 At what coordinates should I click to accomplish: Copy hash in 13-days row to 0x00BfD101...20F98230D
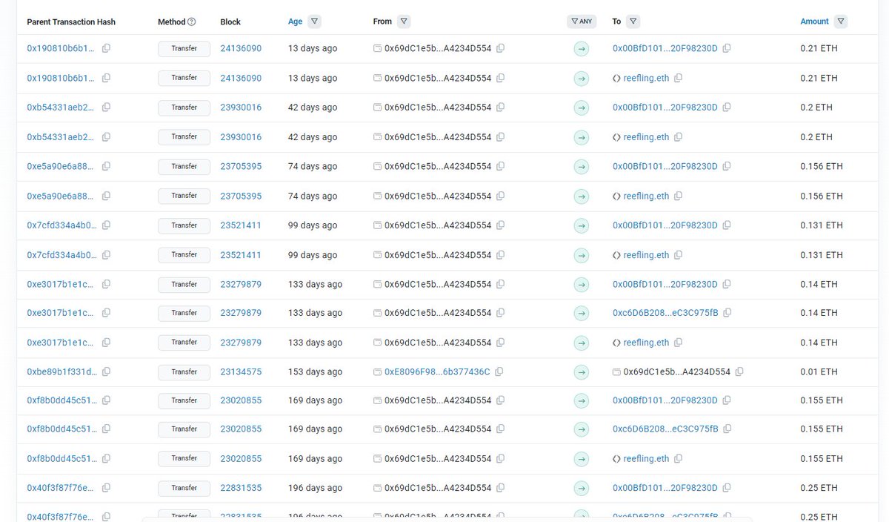click(x=106, y=48)
